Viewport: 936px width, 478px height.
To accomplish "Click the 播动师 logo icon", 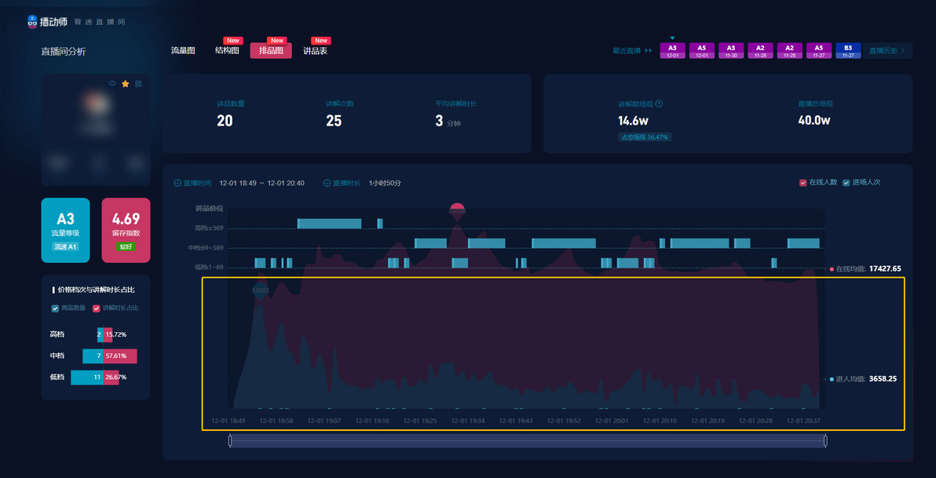I will [33, 22].
